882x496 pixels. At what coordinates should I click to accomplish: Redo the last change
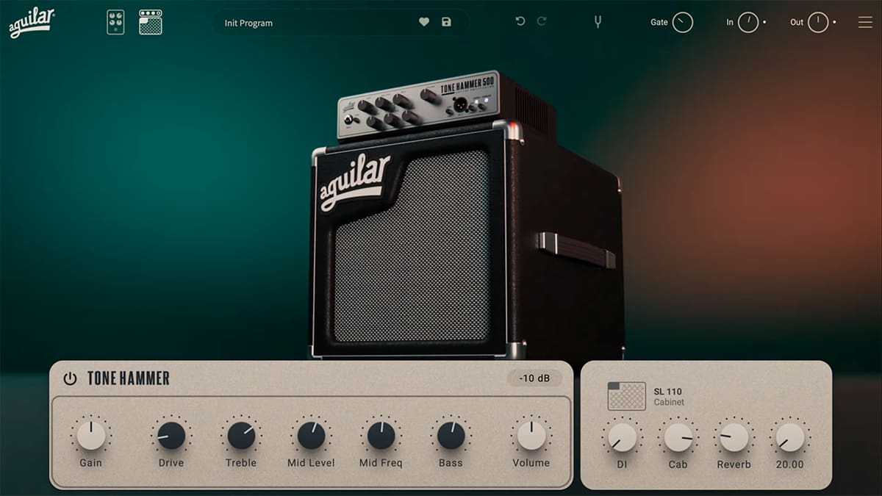542,22
